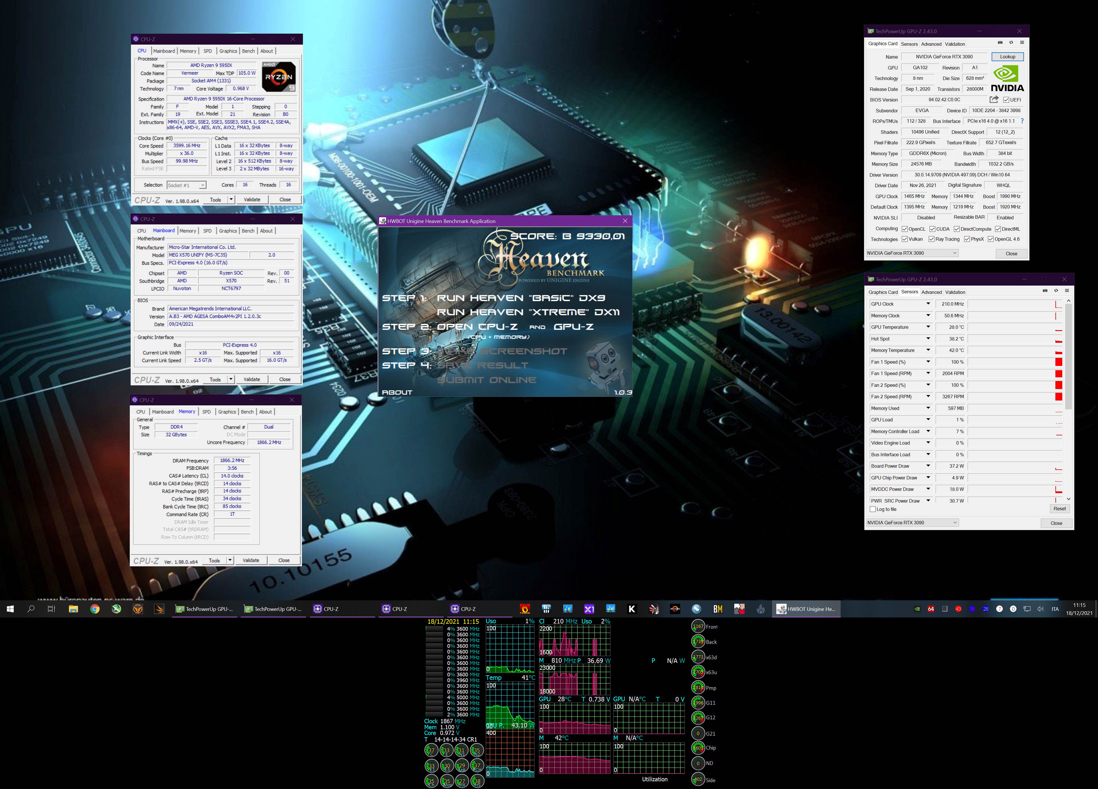Open Tools dropdown arrow in CPU-Z Memory-tab window

click(x=230, y=560)
